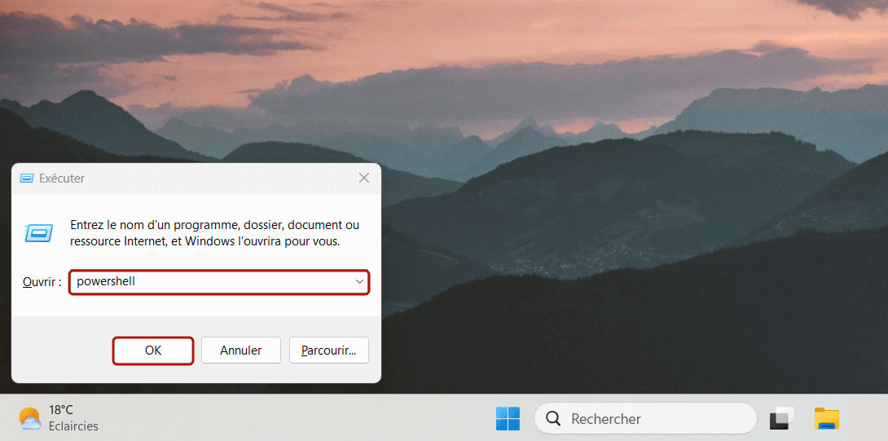Click the Exécuter title bar text

[x=62, y=179]
